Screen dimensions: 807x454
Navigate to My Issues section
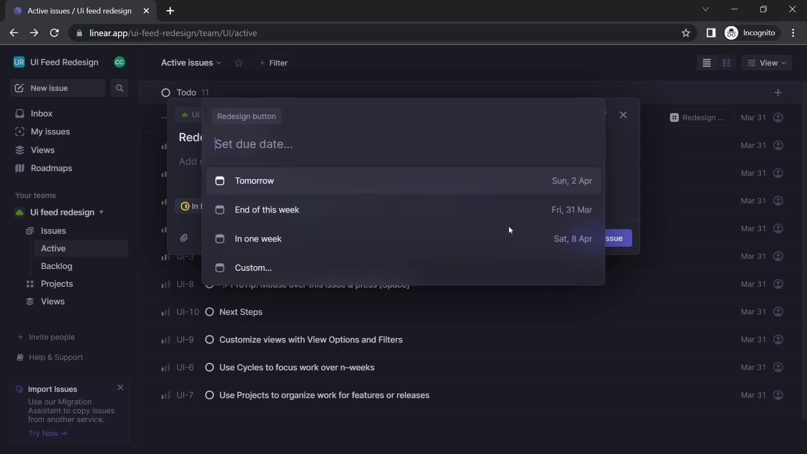point(50,132)
